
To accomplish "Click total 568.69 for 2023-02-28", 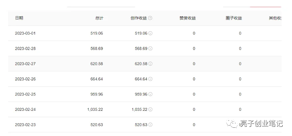I will pyautogui.click(x=97, y=48).
